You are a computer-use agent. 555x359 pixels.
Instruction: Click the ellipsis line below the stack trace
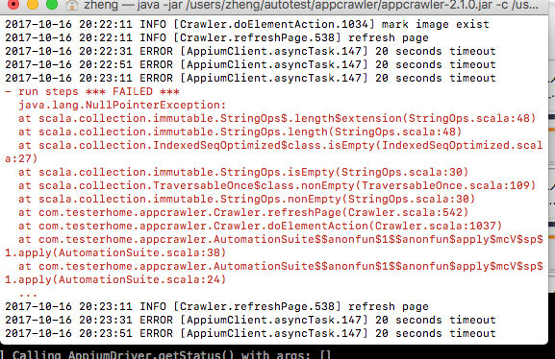28,294
